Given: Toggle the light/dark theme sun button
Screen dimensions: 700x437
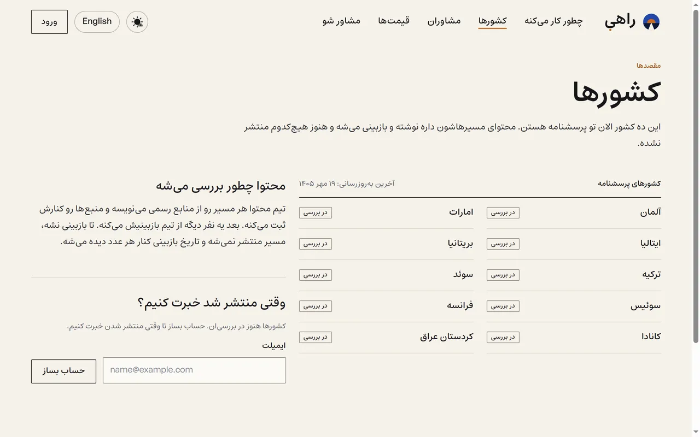Looking at the screenshot, I should (x=137, y=22).
